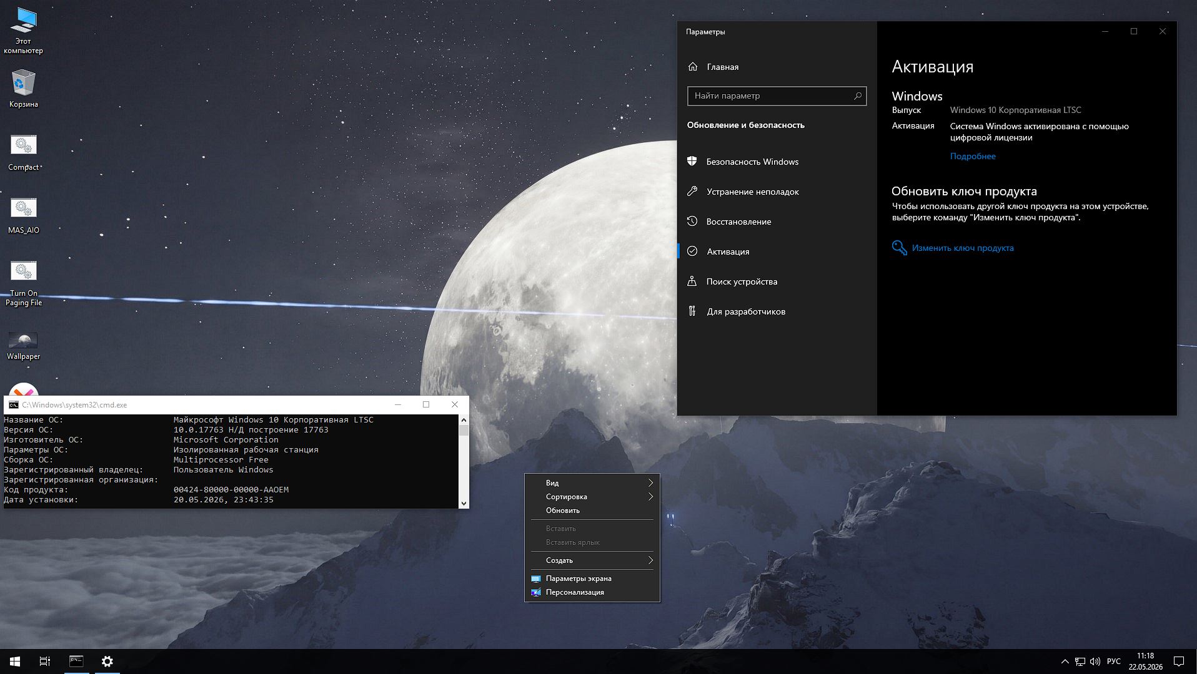Click the cmd window scrollbar thumb

[464, 430]
